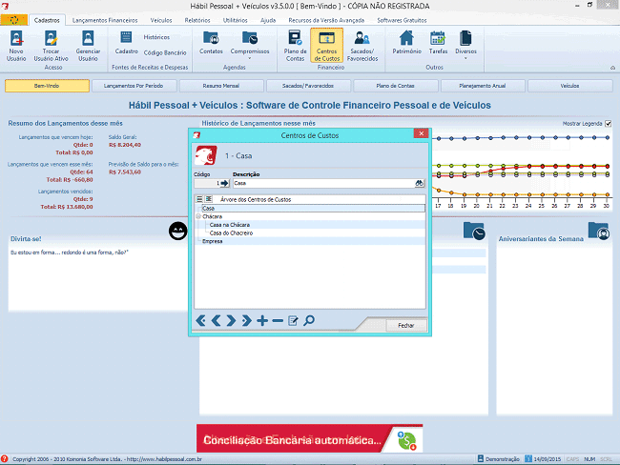Viewport: 620px width, 465px height.
Task: Open Veículos page button
Action: [x=569, y=86]
